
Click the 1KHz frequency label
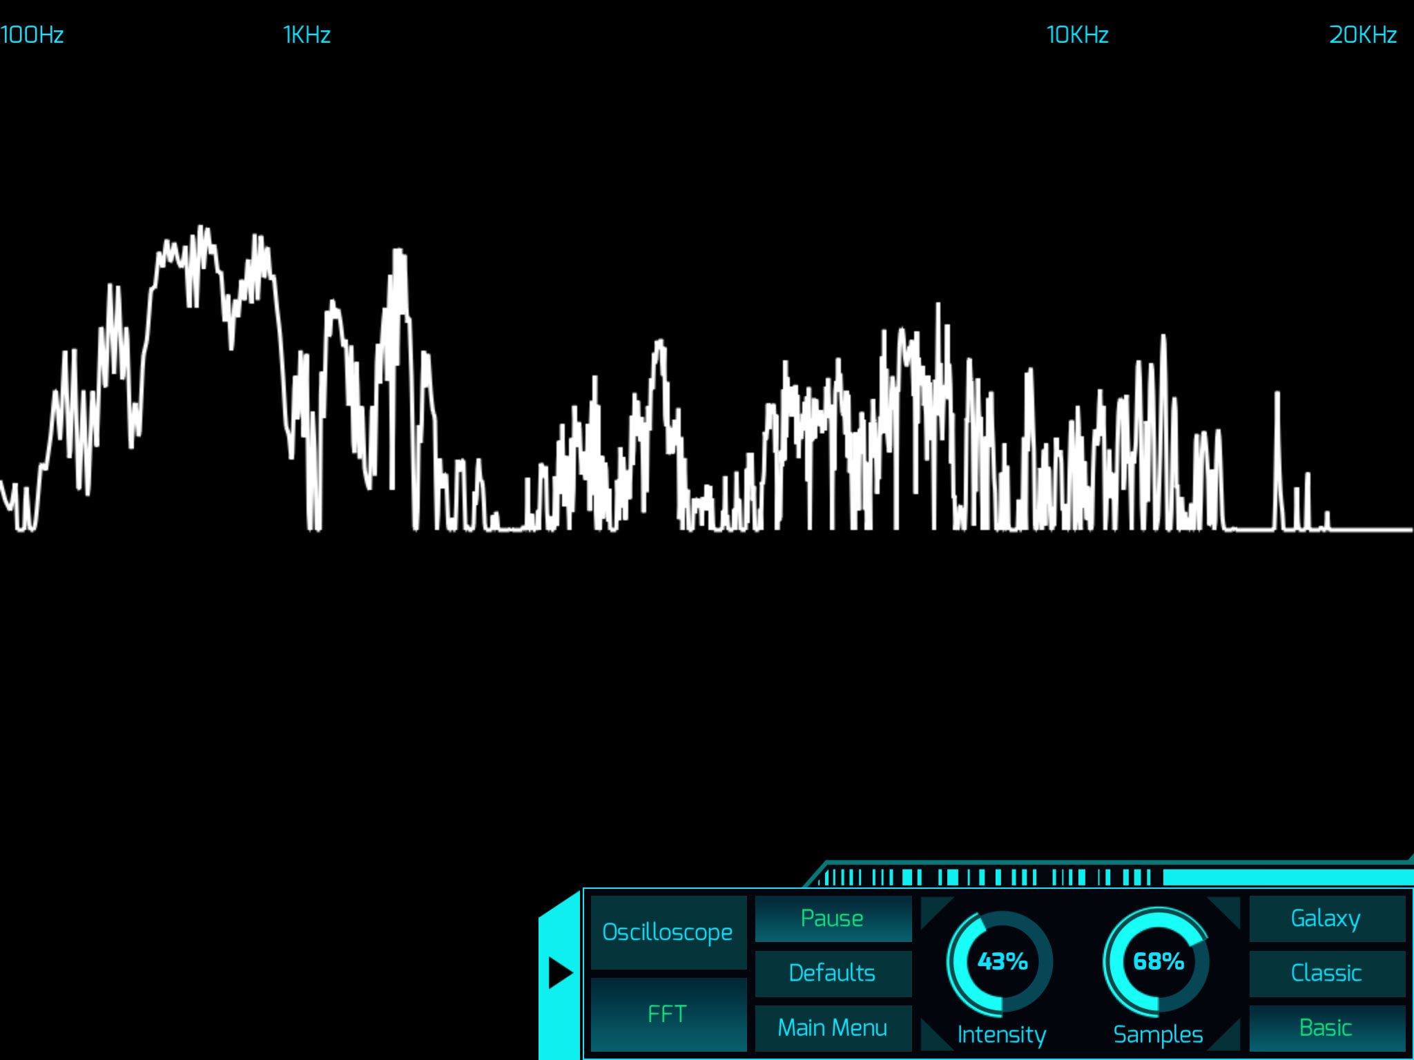pos(307,35)
